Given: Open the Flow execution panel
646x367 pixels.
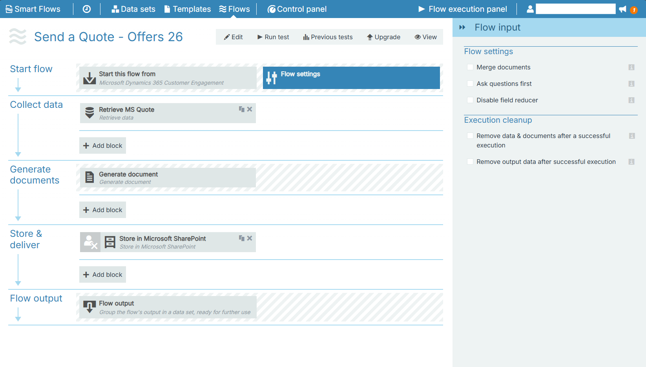Looking at the screenshot, I should click(x=463, y=9).
